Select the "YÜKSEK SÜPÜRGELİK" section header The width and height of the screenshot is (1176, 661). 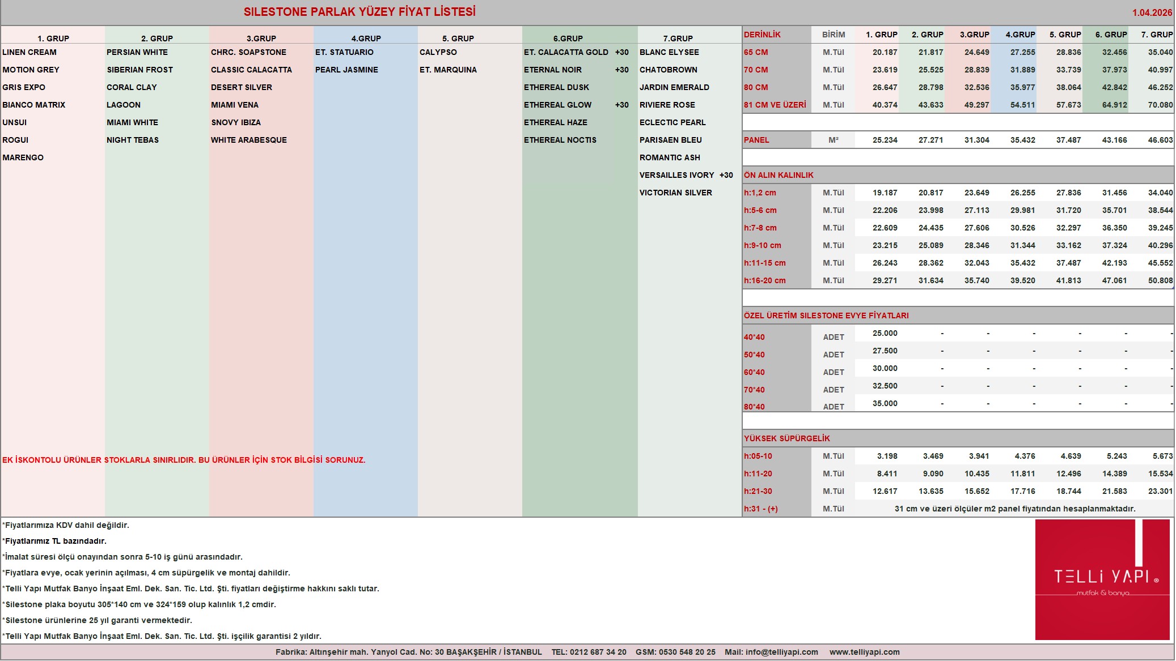click(x=787, y=438)
